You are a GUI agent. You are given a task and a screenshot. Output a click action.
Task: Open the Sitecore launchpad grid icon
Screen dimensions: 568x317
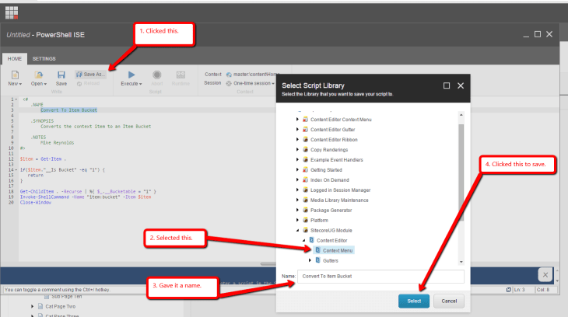coord(12,12)
